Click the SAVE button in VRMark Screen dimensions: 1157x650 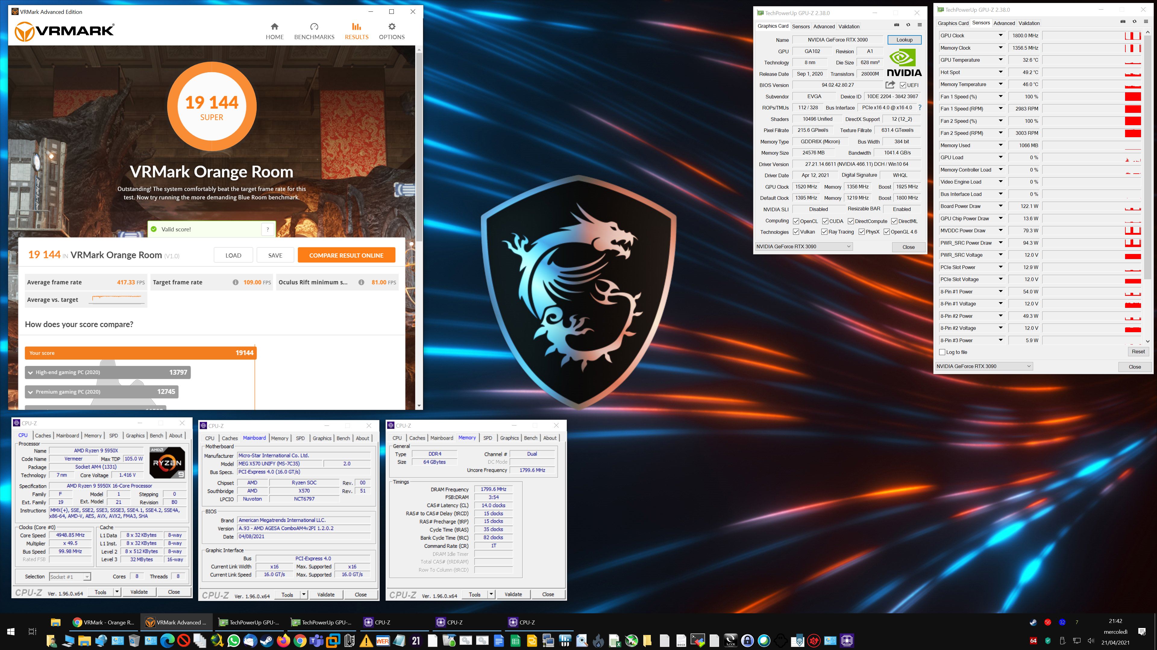(x=275, y=255)
